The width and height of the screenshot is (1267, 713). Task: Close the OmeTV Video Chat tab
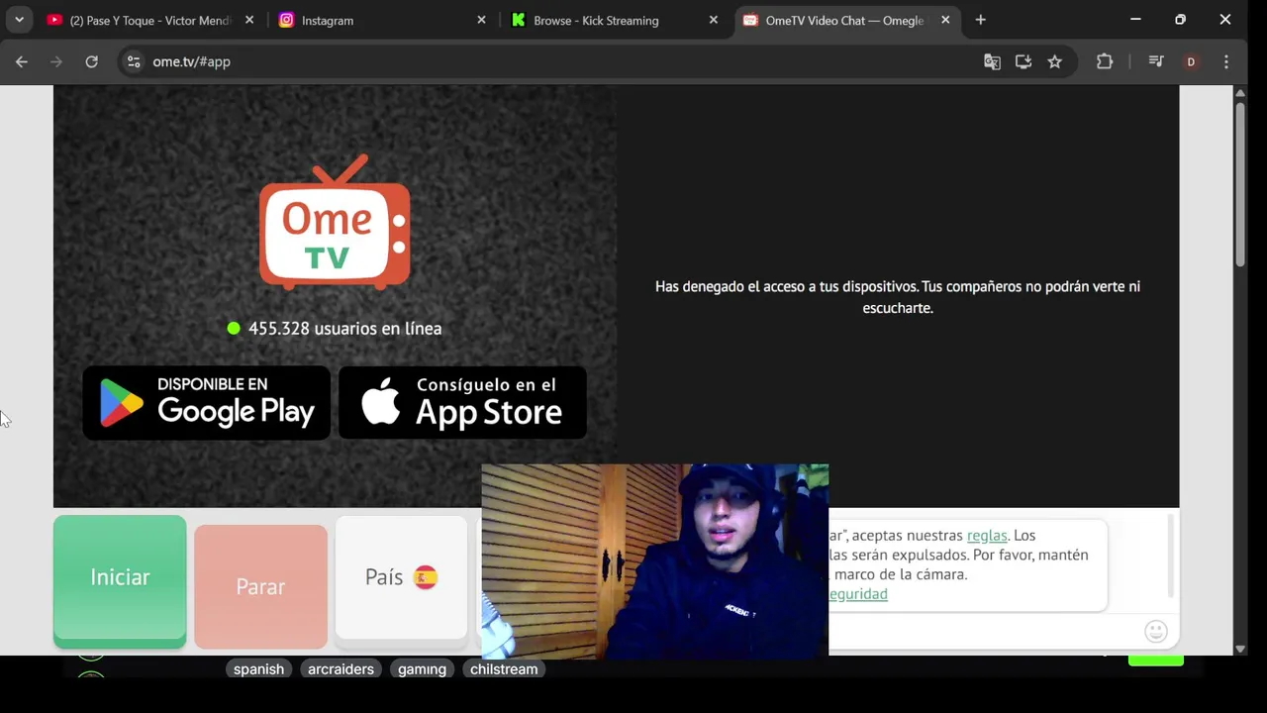coord(945,20)
